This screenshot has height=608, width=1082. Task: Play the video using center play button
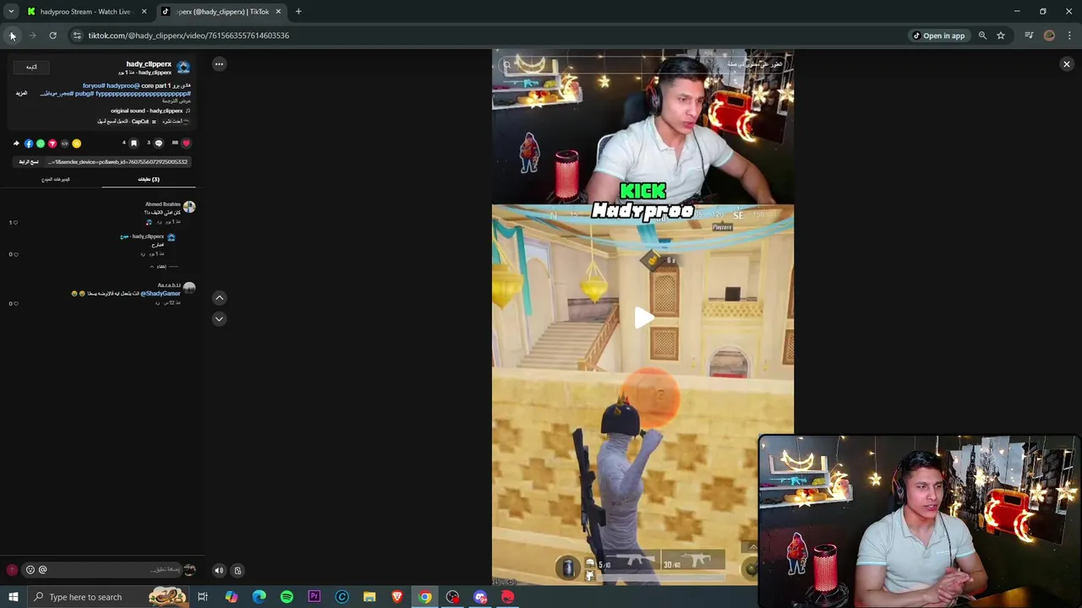643,318
